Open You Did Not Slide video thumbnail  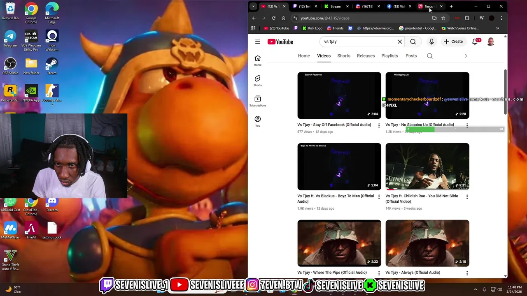coord(427,166)
